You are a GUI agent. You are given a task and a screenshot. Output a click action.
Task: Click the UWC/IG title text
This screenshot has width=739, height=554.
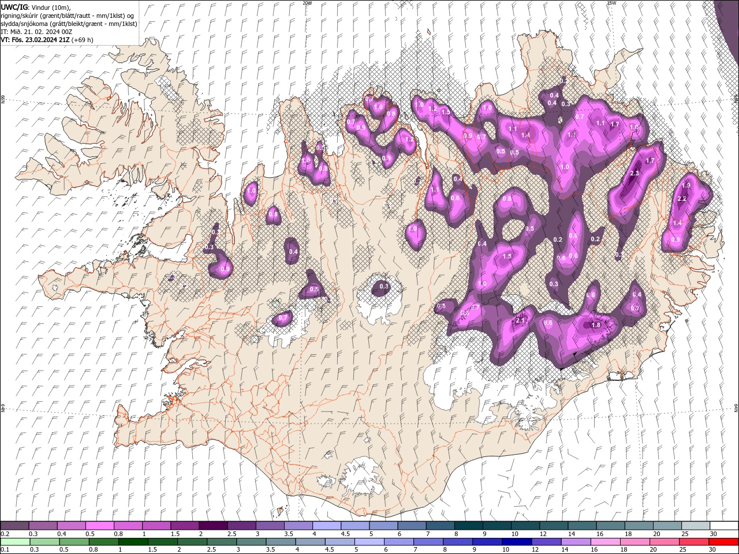(x=14, y=6)
